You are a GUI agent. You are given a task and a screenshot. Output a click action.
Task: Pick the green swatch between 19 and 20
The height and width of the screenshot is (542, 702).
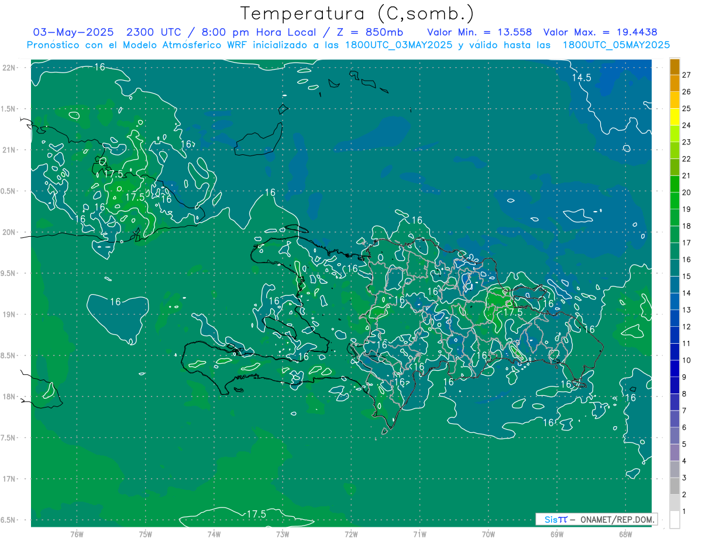[675, 201]
